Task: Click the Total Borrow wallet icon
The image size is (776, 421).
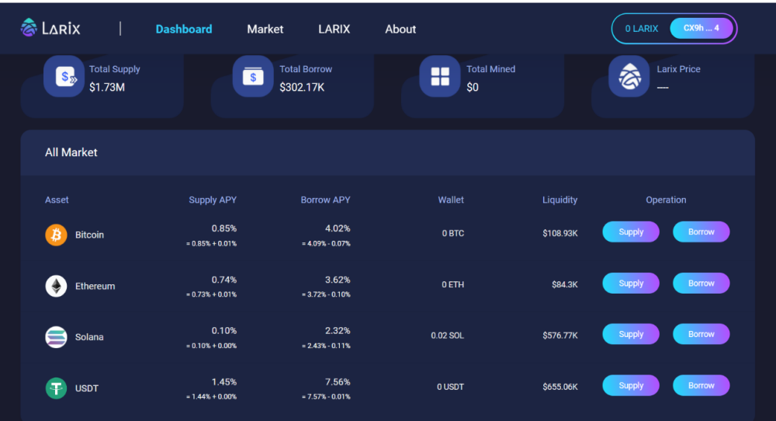Action: point(253,76)
